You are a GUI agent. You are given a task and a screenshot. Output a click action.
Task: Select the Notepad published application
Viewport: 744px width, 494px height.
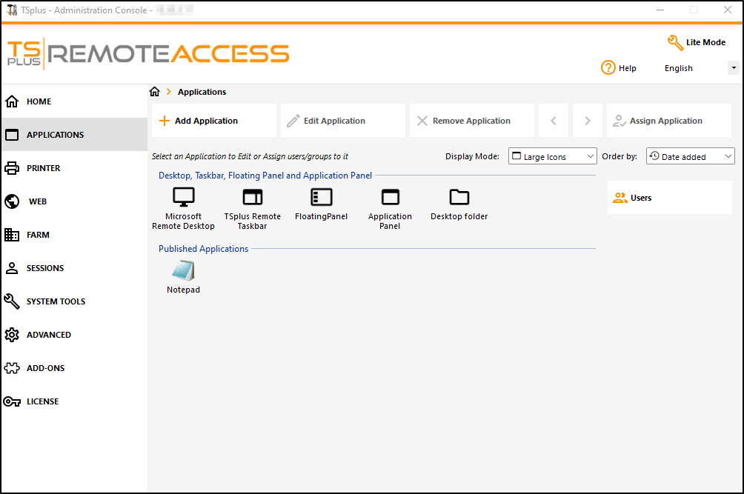pos(183,274)
